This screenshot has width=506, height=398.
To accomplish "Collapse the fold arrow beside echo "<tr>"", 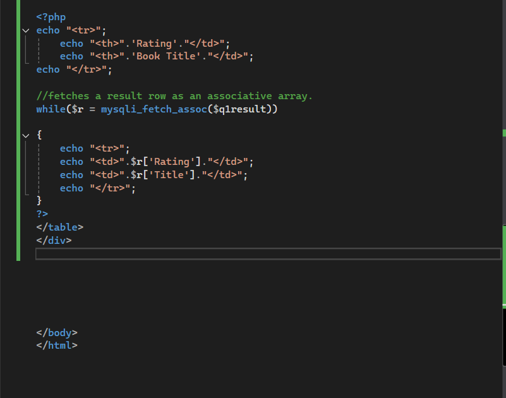I will pos(25,30).
